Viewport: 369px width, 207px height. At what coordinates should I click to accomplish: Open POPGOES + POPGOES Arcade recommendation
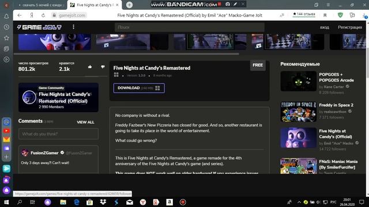point(336,77)
